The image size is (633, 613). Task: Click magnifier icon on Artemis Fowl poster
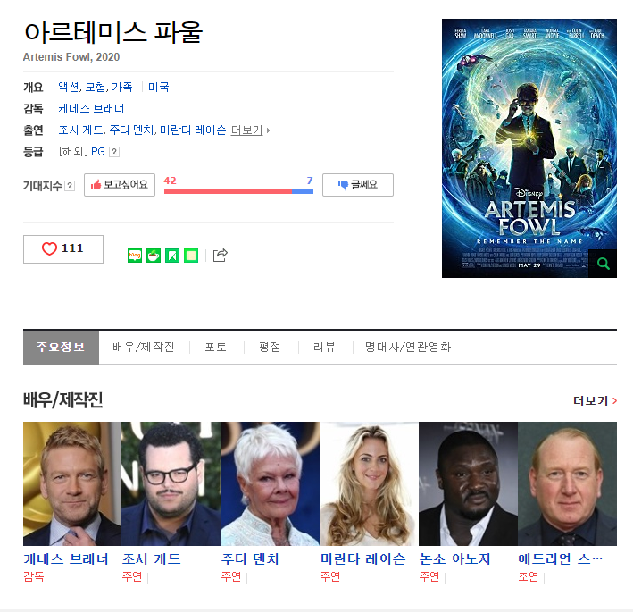click(604, 264)
